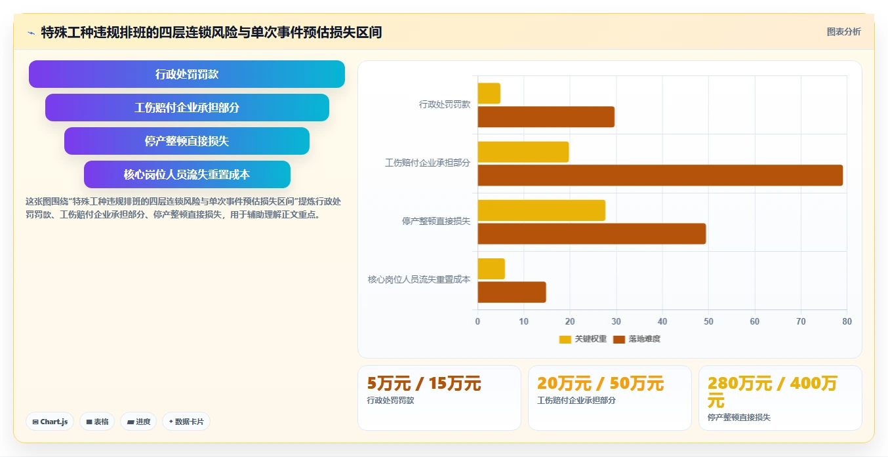Click the 行政处罚罚款 y-axis label

click(x=445, y=104)
